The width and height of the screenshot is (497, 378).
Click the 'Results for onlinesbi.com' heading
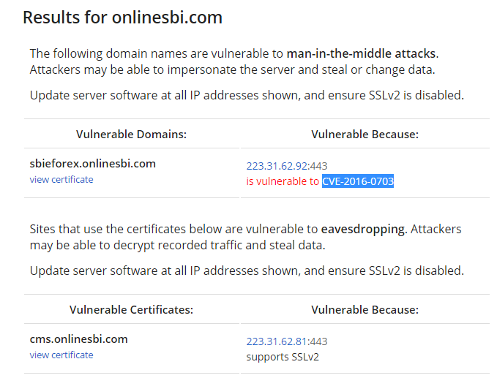click(x=122, y=18)
